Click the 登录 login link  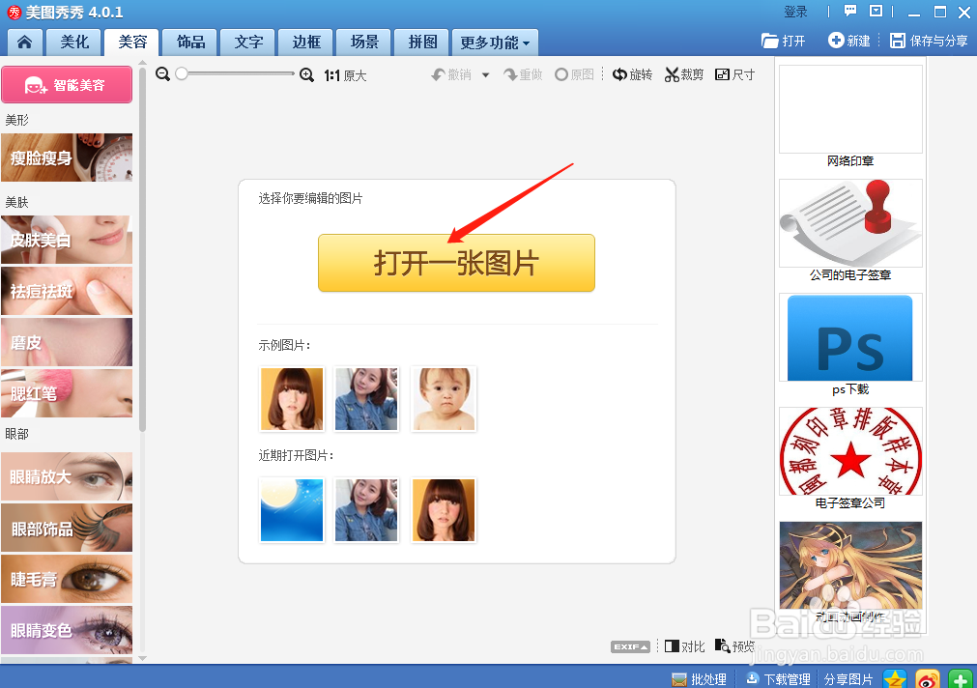point(795,12)
